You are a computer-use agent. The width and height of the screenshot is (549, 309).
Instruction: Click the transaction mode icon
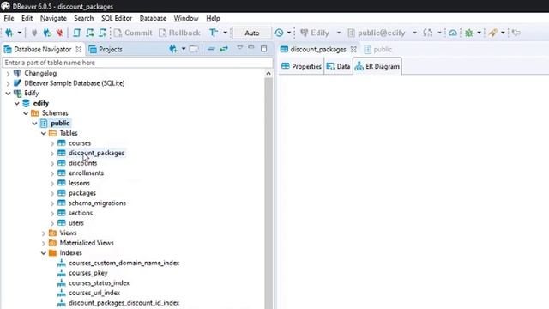pyautogui.click(x=214, y=33)
